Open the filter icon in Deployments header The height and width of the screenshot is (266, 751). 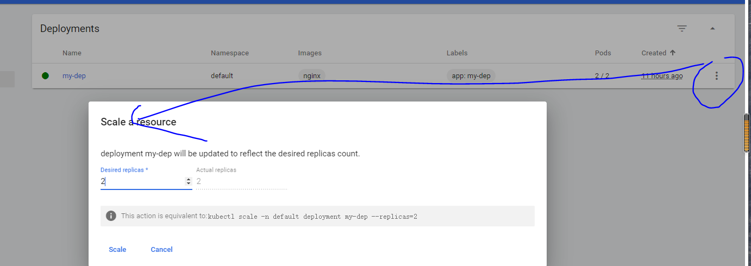682,29
